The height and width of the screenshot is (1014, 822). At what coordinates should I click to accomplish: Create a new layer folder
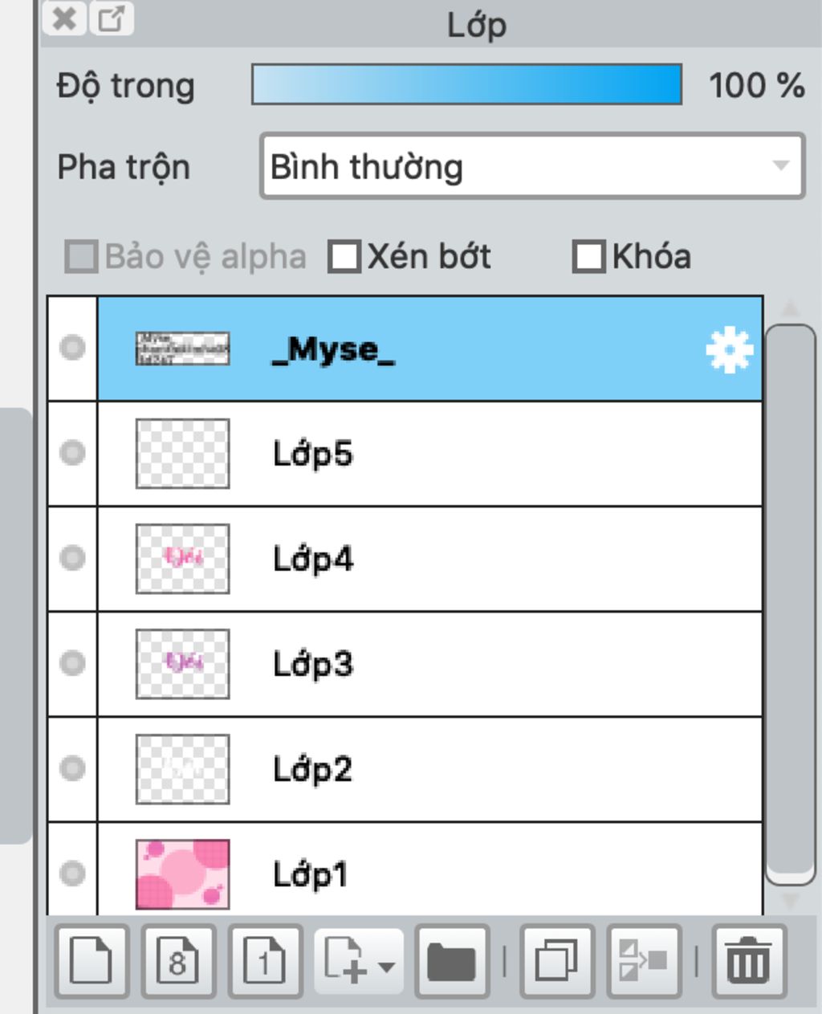[452, 961]
